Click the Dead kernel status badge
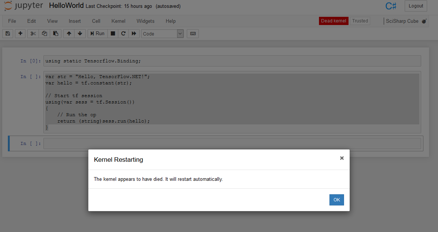The image size is (438, 232). tap(333, 21)
